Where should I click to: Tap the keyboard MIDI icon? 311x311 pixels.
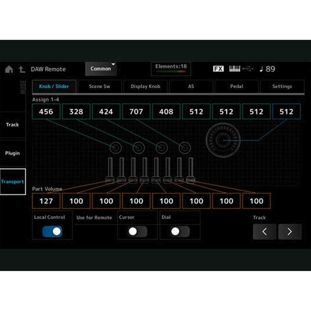point(234,69)
